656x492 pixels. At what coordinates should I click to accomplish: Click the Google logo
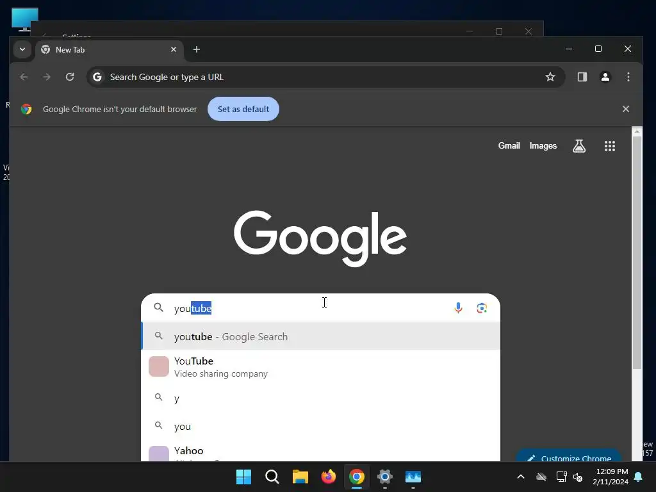click(x=320, y=238)
